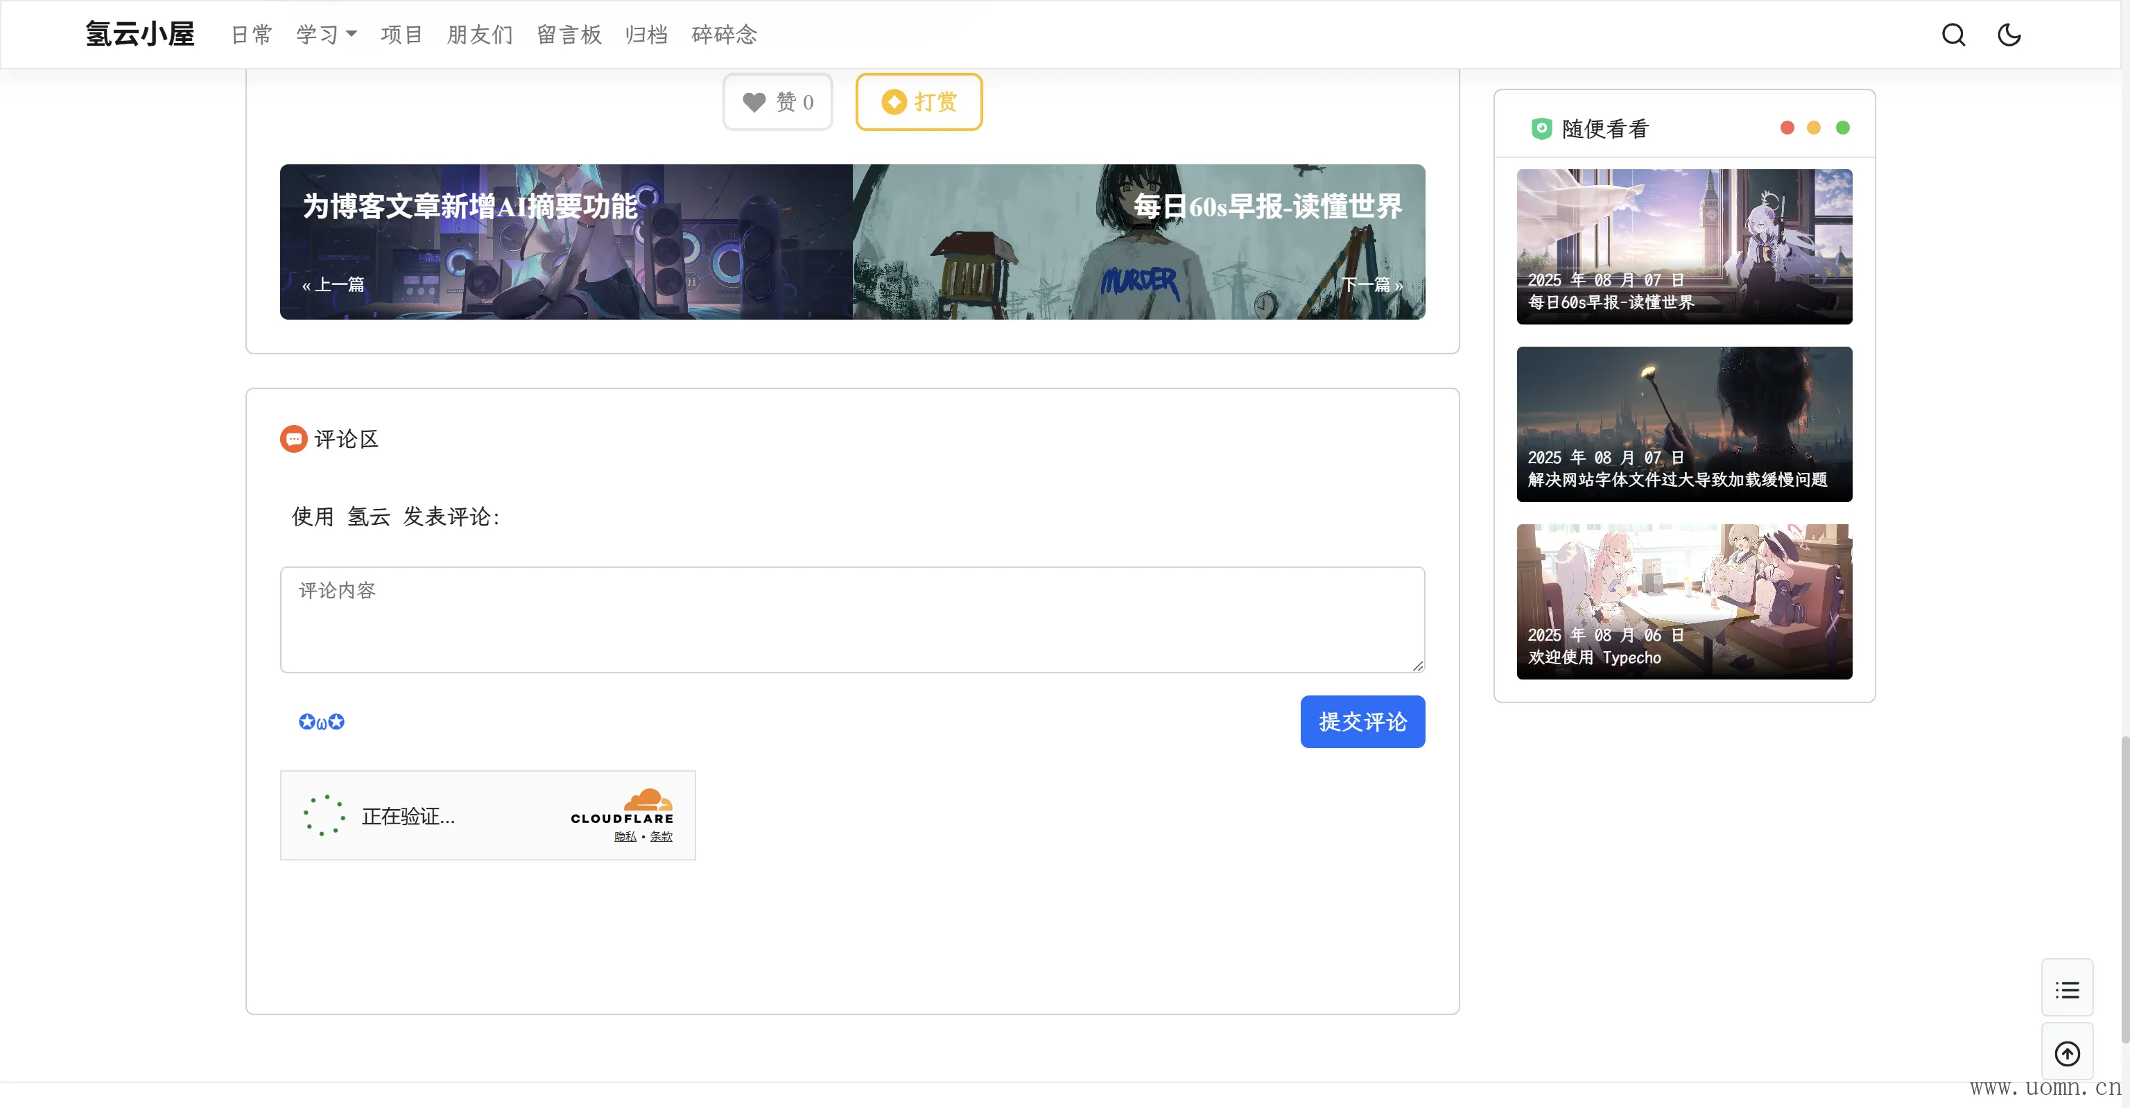Image resolution: width=2130 pixels, height=1108 pixels.
Task: Focus the 评论内容 text area
Action: 851,619
